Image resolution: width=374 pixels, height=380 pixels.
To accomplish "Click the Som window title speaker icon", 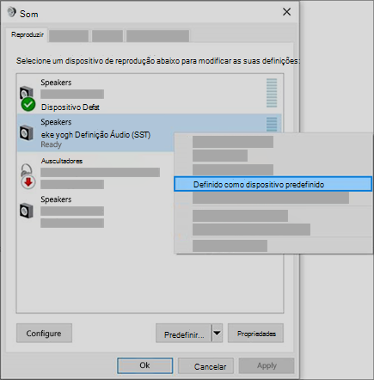I will (x=11, y=12).
